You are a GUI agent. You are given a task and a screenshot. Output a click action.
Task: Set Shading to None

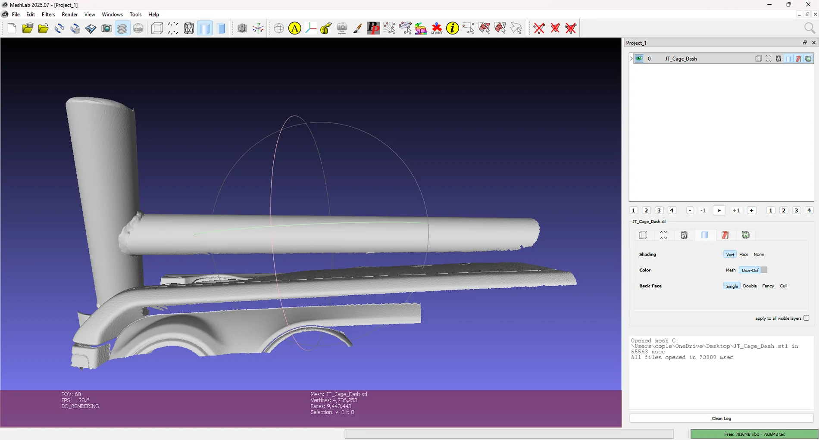[x=759, y=254]
